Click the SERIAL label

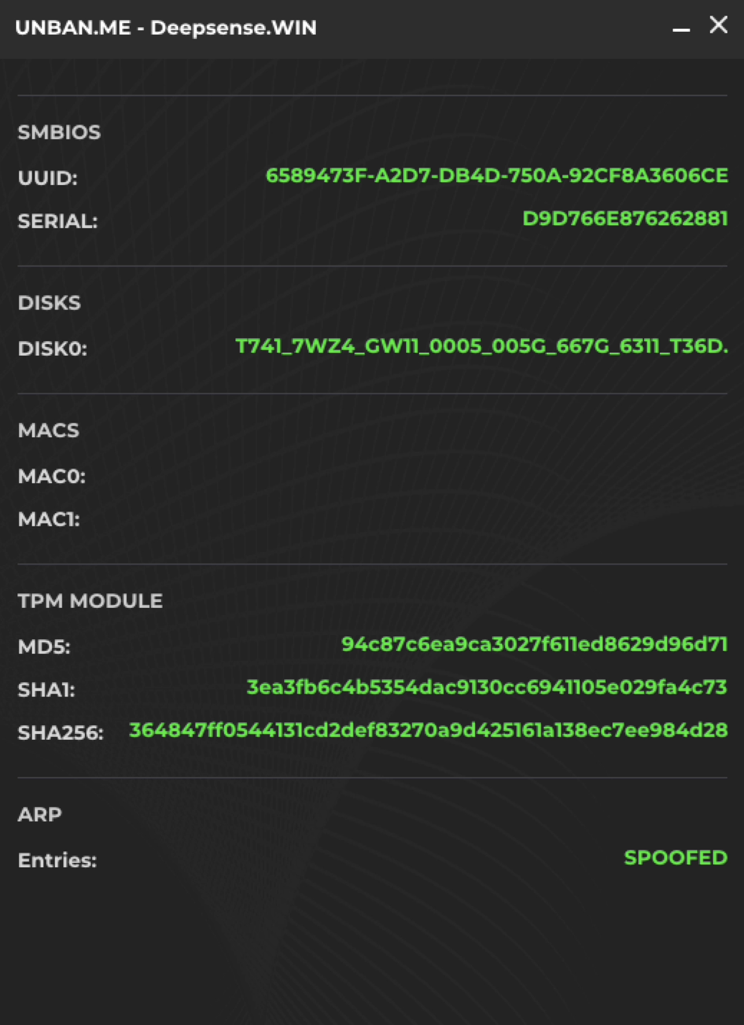pyautogui.click(x=58, y=222)
